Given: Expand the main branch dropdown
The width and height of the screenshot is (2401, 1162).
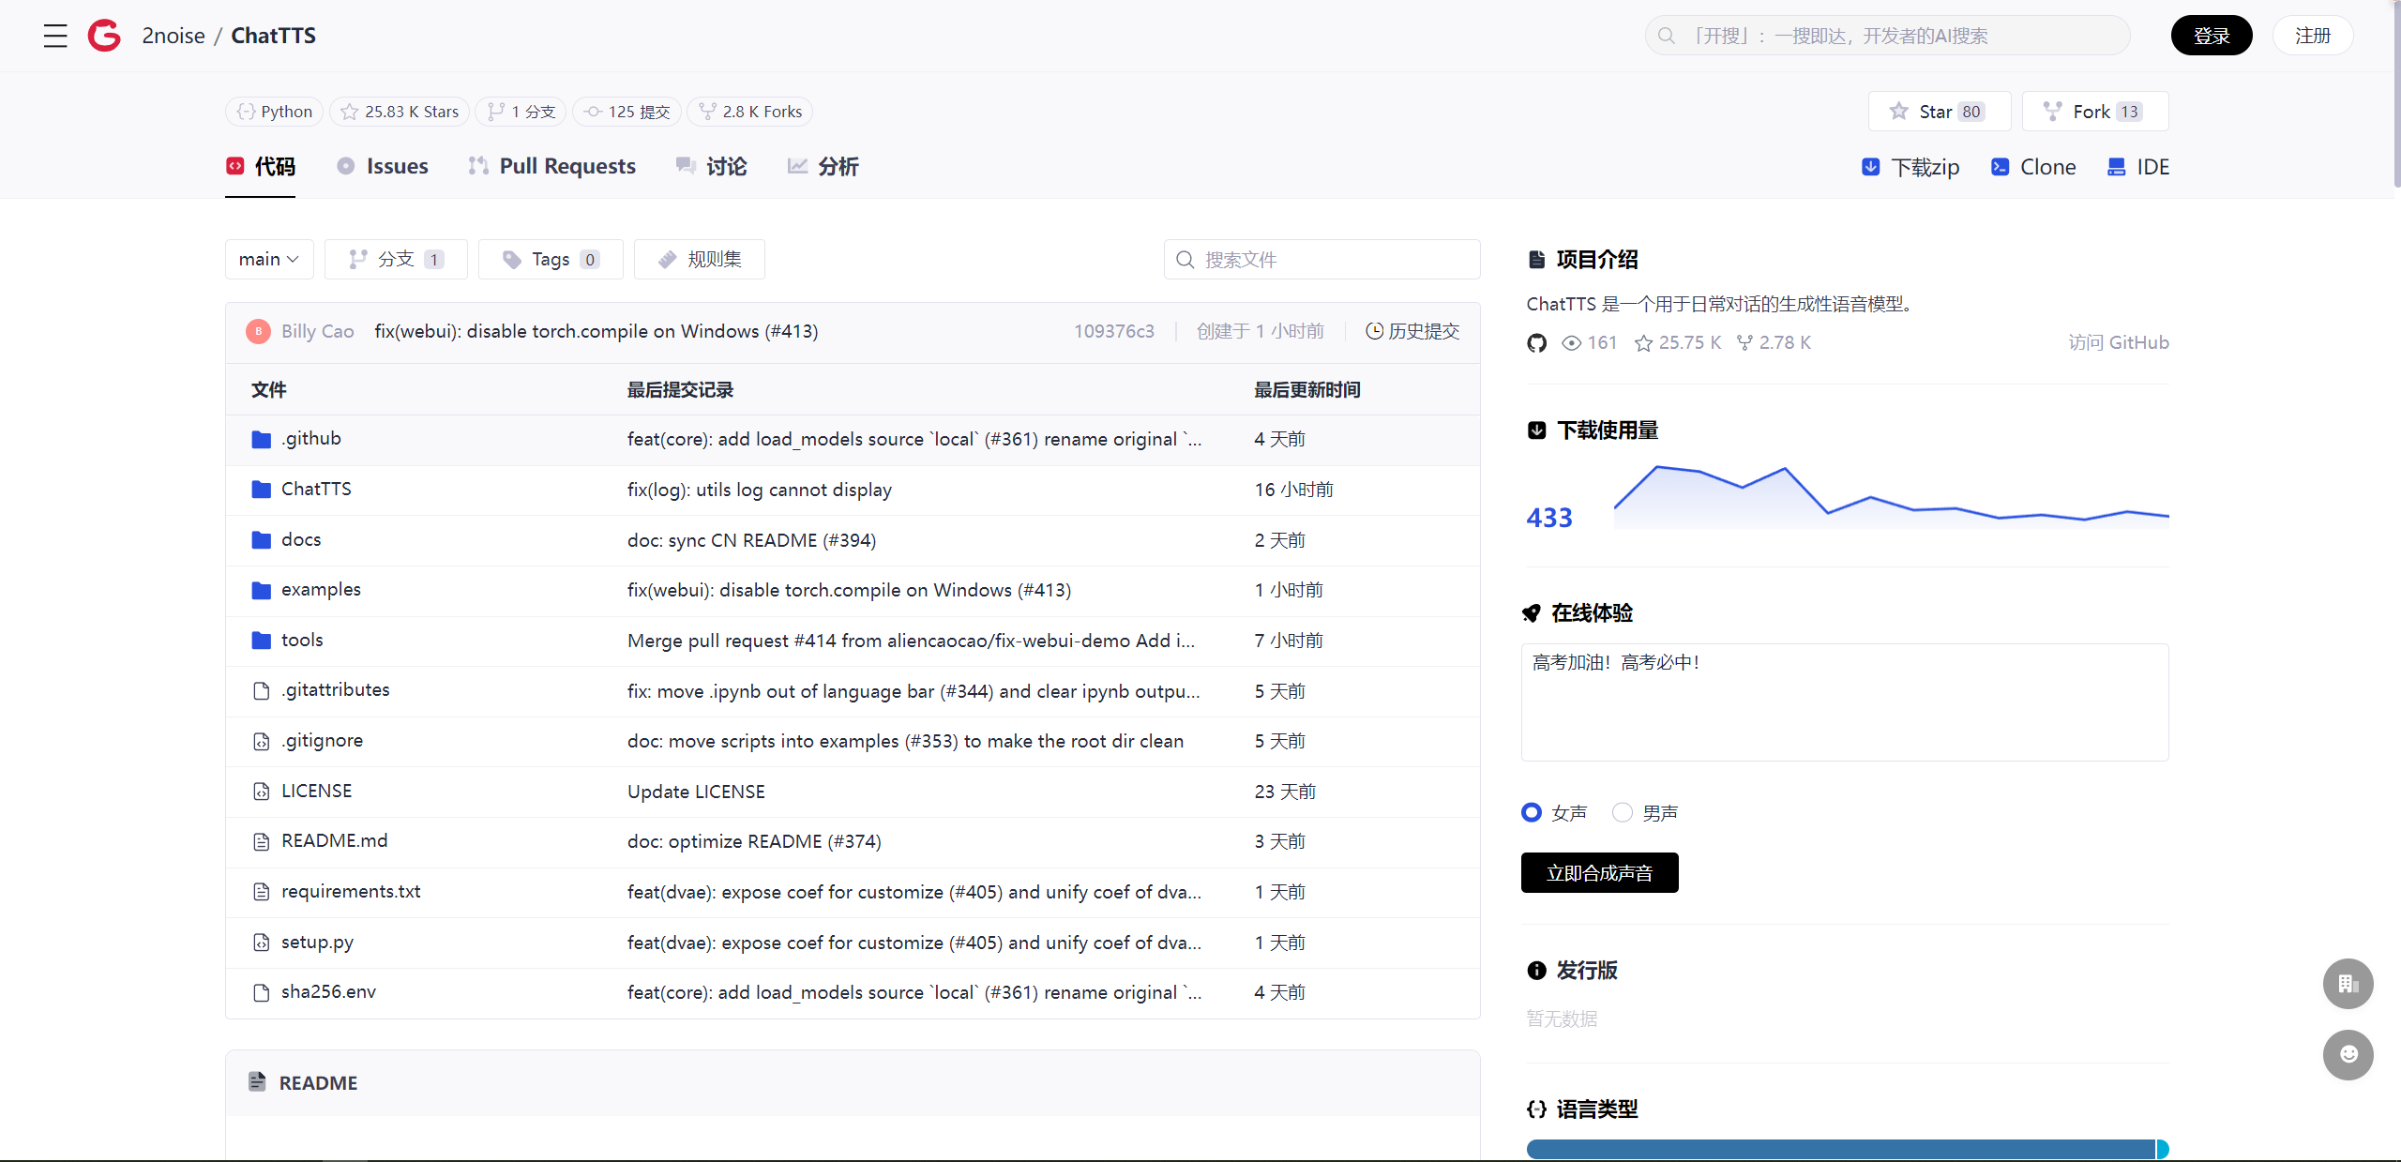Looking at the screenshot, I should (269, 260).
